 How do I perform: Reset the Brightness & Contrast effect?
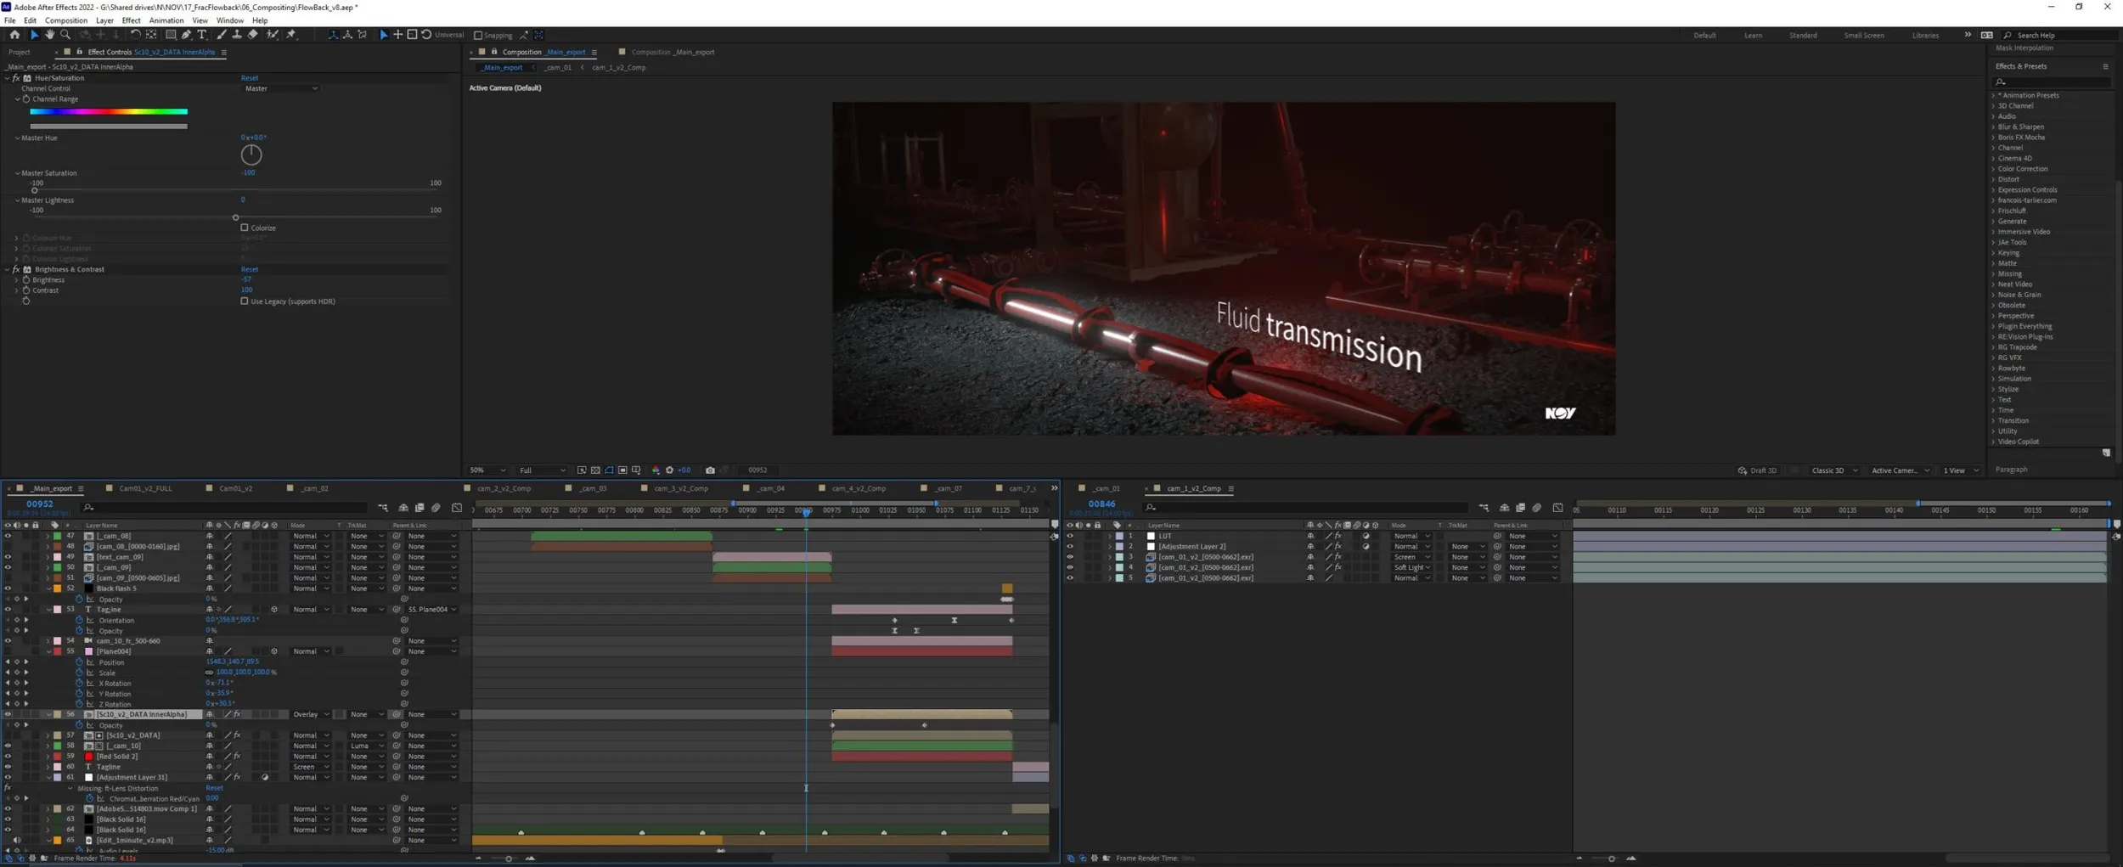click(x=249, y=269)
